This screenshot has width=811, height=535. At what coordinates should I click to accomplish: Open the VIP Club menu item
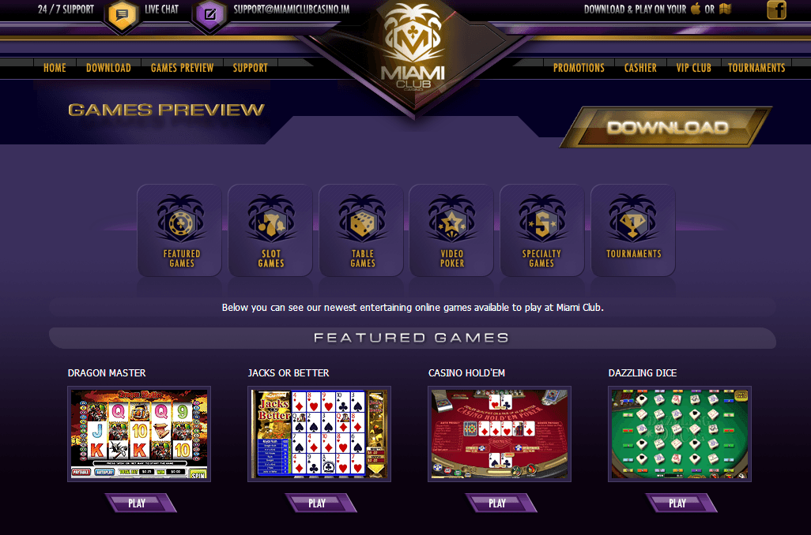click(693, 68)
